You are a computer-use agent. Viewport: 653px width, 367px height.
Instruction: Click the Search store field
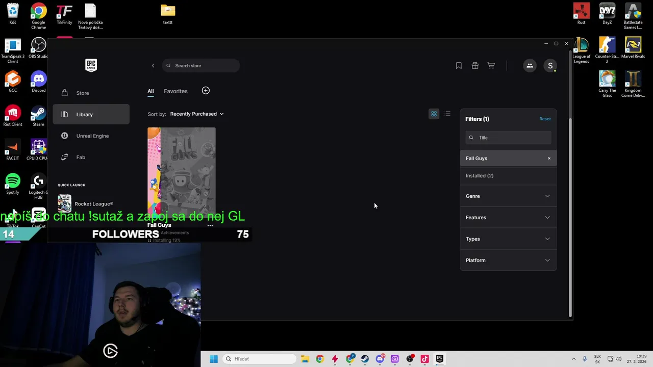pyautogui.click(x=201, y=66)
